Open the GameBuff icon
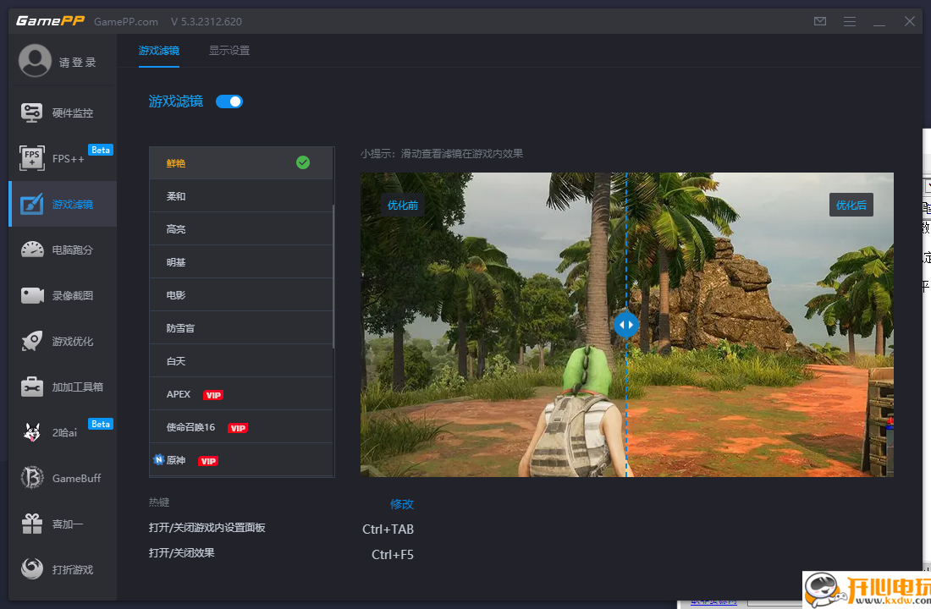This screenshot has height=609, width=931. 32,478
